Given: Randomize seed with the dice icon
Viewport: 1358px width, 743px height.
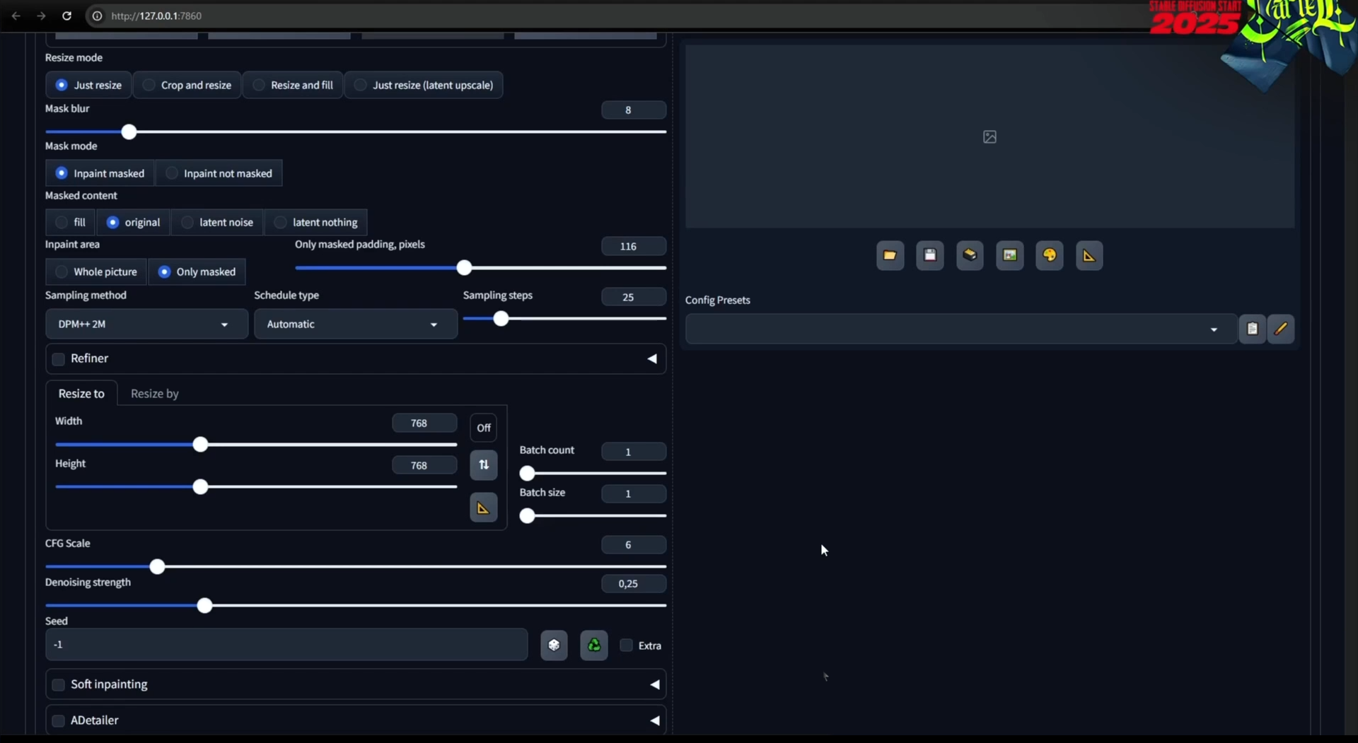Looking at the screenshot, I should [x=554, y=645].
